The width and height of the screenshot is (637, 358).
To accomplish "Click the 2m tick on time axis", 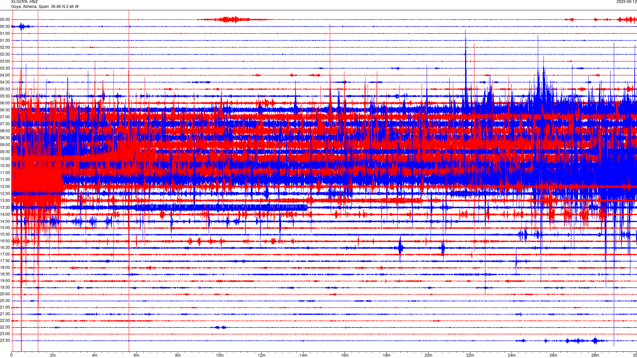I will 53,355.
